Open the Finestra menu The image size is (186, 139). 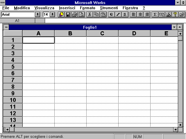130,8
